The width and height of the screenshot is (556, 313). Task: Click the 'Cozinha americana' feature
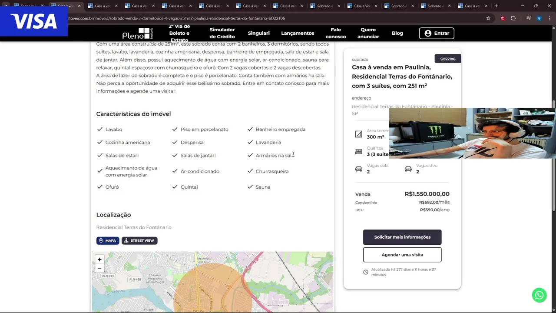click(x=128, y=142)
